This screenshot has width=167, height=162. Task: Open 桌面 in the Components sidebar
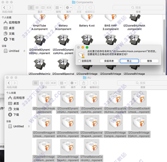click(x=9, y=28)
